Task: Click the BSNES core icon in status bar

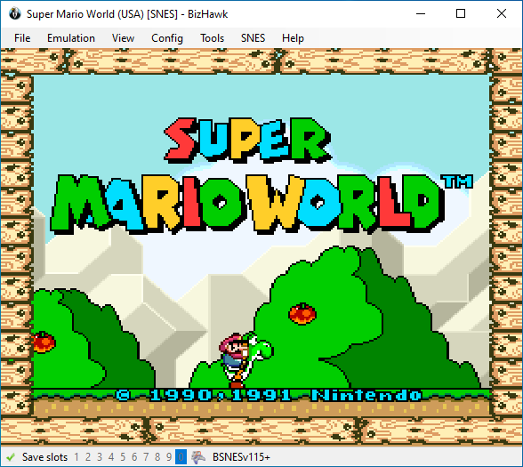Action: (x=198, y=456)
